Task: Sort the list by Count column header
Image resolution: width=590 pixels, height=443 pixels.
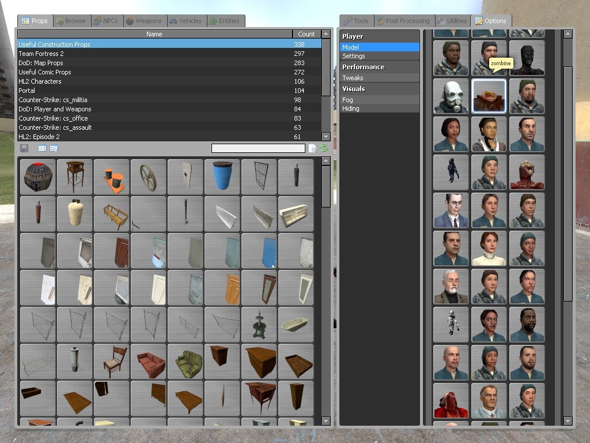Action: click(307, 34)
